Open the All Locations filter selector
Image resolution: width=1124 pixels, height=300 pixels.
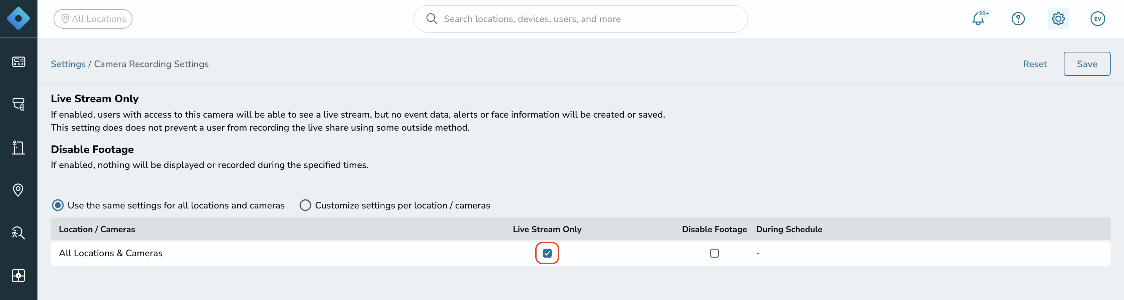tap(93, 19)
